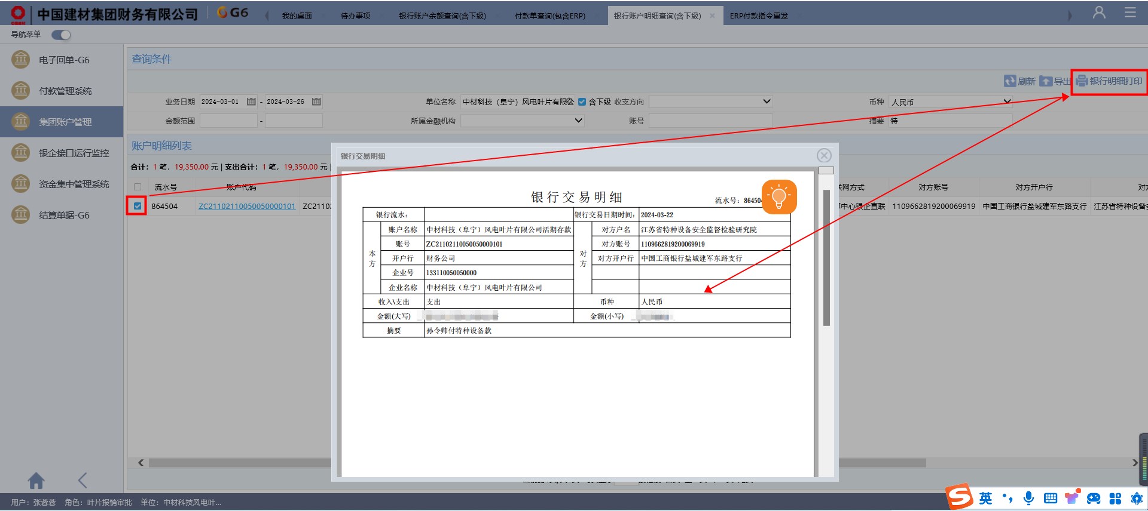Click horizontal scrollbar left arrow
The width and height of the screenshot is (1148, 511).
point(141,463)
